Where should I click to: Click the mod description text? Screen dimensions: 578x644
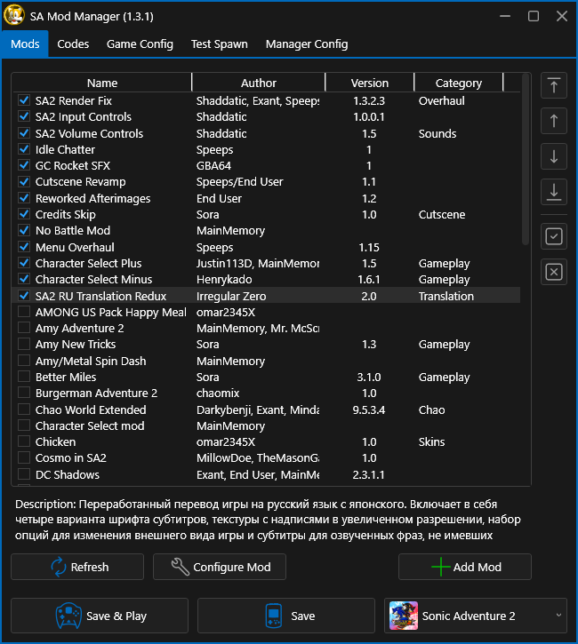pos(268,520)
